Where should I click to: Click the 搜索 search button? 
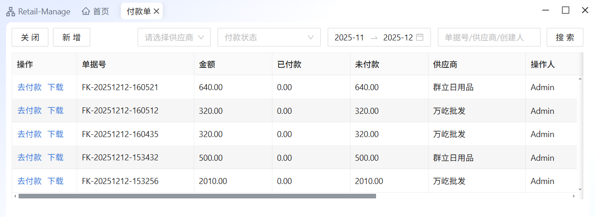(565, 38)
